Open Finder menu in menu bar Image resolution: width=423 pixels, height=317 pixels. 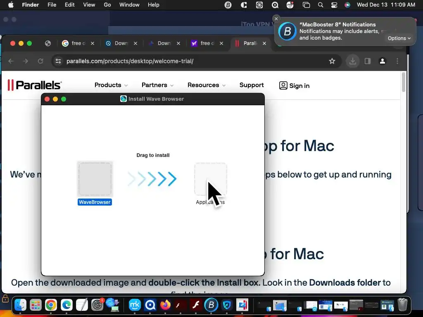[x=30, y=5]
